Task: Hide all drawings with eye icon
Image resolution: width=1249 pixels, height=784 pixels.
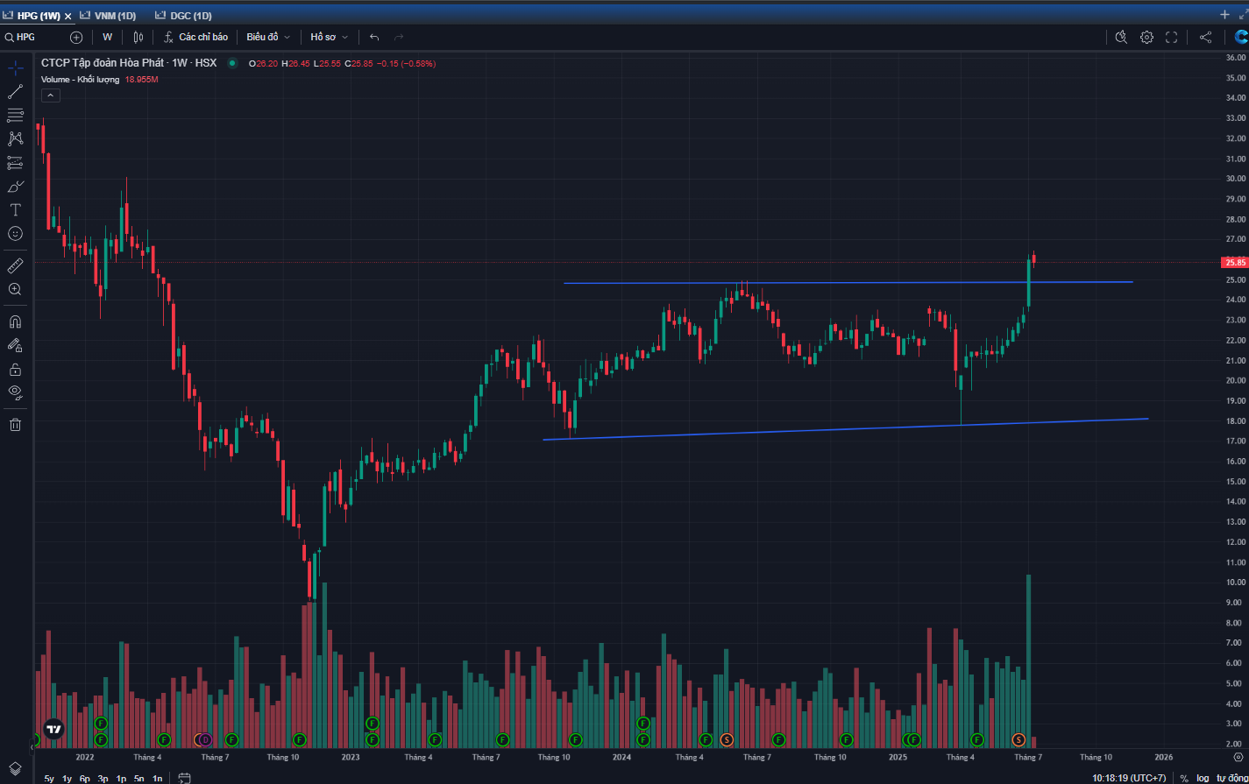Action: tap(15, 392)
